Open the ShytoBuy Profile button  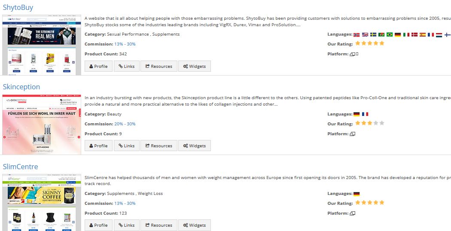(x=99, y=66)
